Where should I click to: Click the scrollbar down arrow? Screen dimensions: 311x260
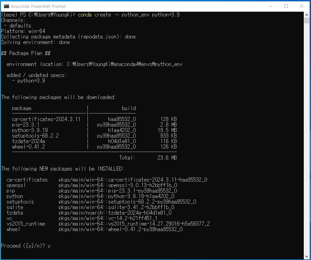pyautogui.click(x=307, y=257)
